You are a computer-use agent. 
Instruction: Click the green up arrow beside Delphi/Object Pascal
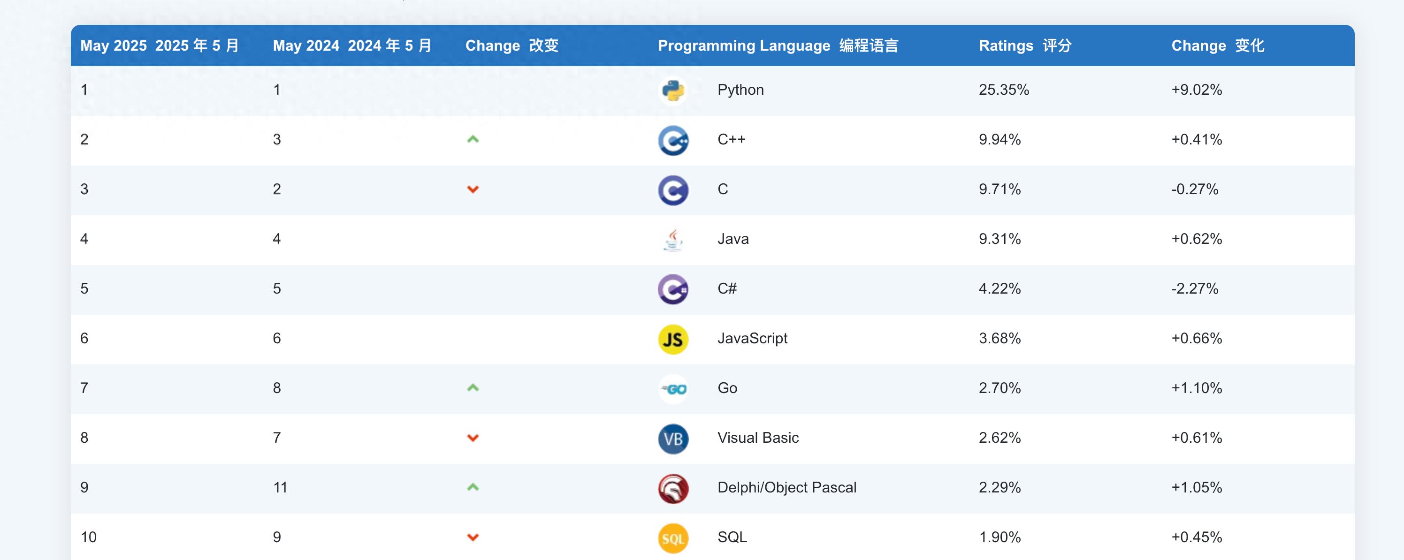tap(473, 487)
